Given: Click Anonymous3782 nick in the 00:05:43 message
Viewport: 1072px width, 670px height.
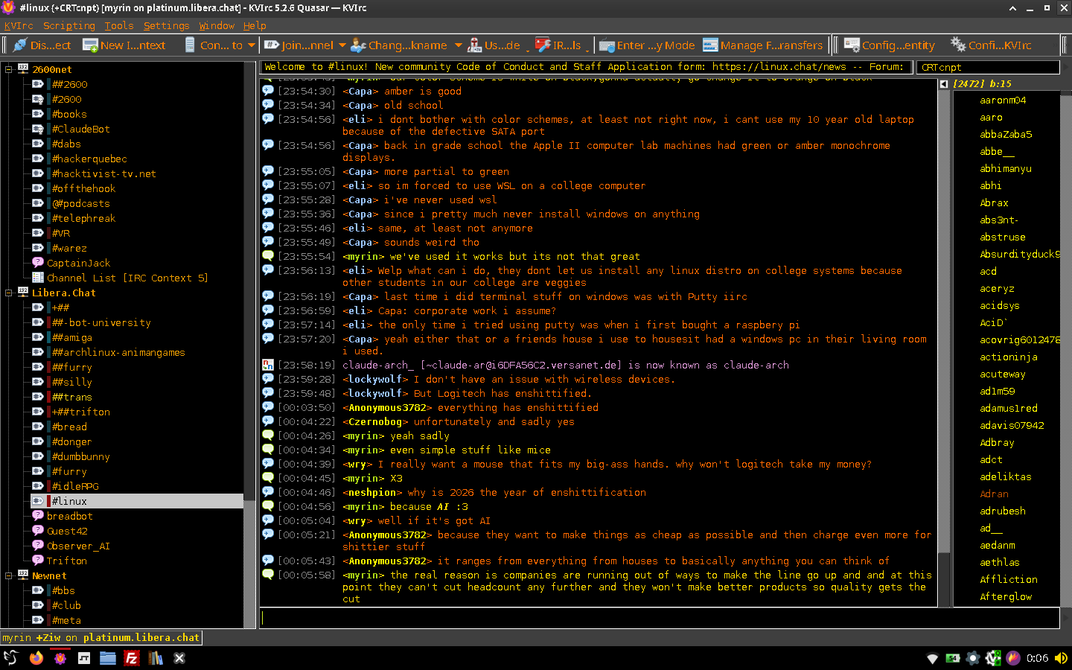Looking at the screenshot, I should pyautogui.click(x=387, y=561).
